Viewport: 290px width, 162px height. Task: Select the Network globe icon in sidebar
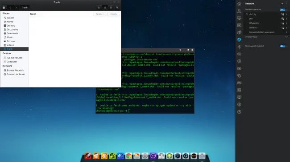click(x=239, y=40)
